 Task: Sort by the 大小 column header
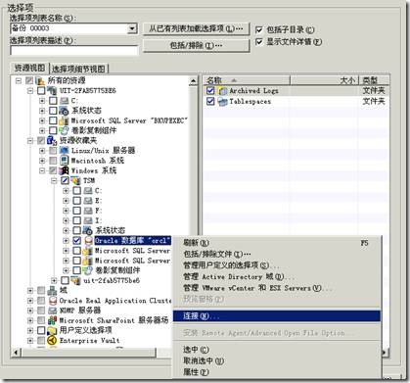tap(325, 80)
